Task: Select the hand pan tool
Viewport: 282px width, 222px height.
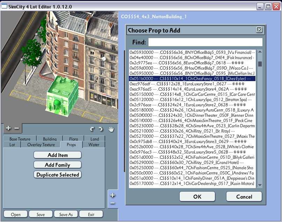Action: click(x=111, y=129)
